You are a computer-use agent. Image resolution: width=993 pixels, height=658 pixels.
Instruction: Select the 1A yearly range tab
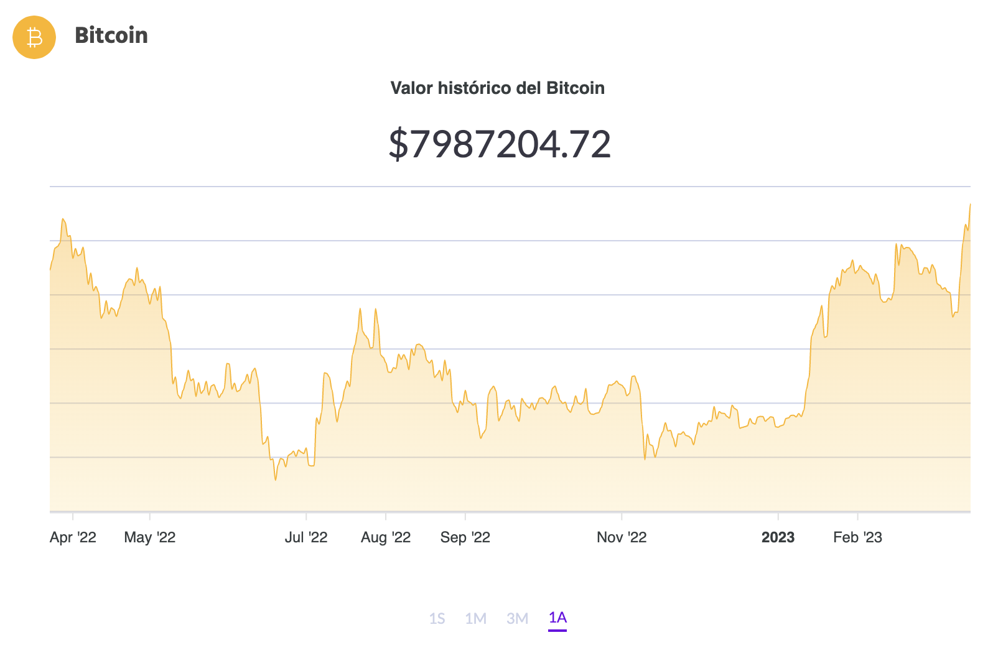pyautogui.click(x=557, y=618)
